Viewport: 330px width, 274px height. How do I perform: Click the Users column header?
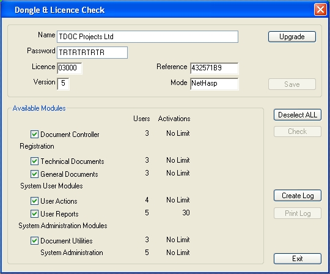coord(142,119)
